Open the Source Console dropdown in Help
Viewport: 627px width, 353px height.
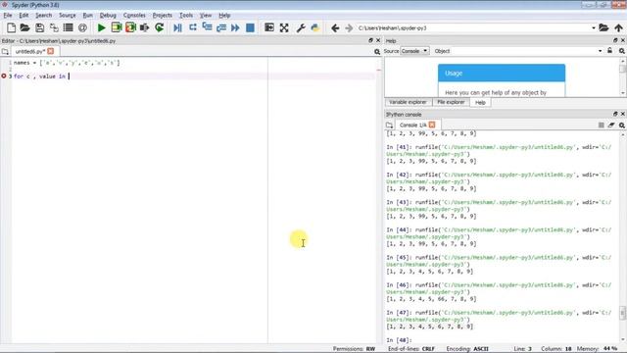[414, 51]
